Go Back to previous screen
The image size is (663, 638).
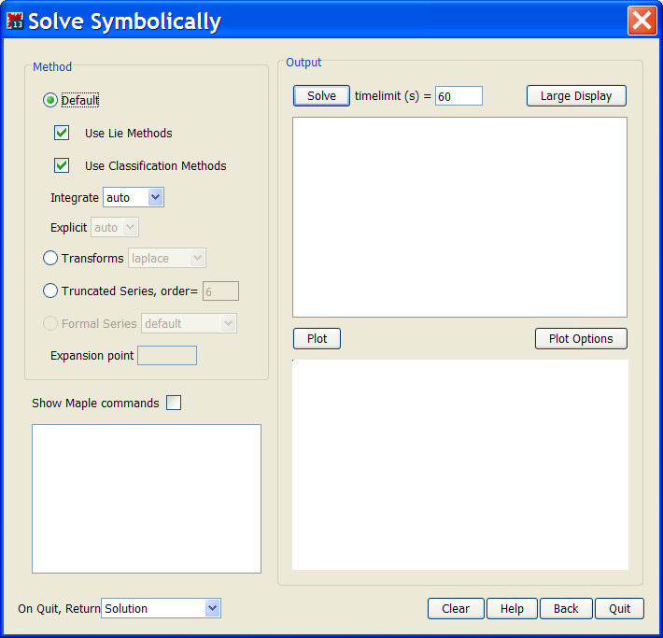566,608
